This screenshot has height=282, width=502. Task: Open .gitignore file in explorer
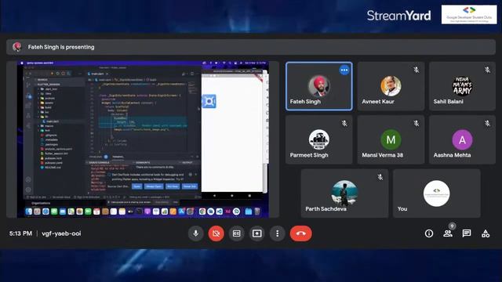[x=50, y=136]
